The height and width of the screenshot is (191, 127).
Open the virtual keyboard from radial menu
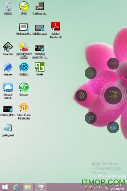tap(113, 64)
